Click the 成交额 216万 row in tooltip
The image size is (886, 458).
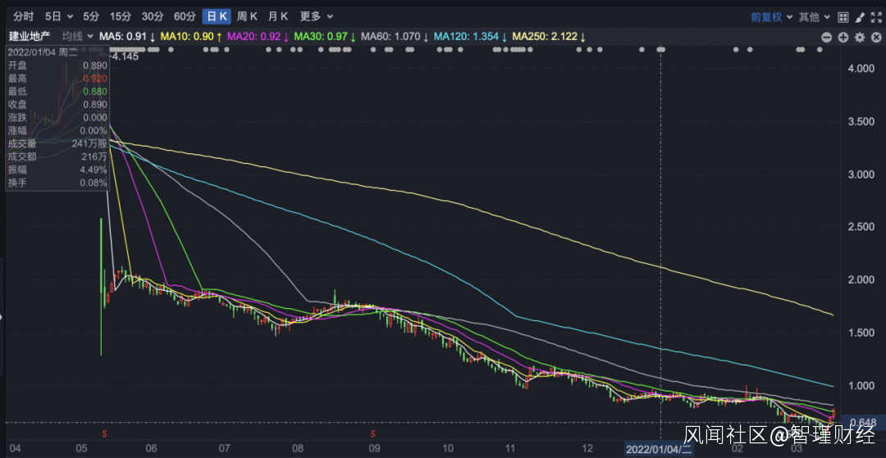[x=57, y=156]
